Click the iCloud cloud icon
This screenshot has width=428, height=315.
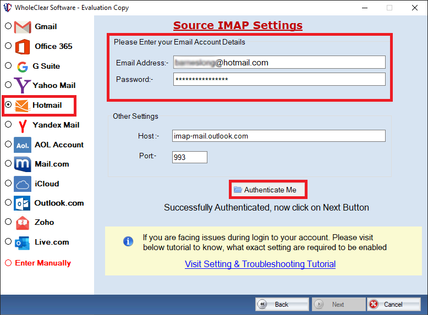click(x=23, y=184)
